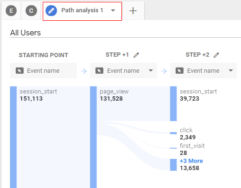The height and width of the screenshot is (188, 241).
Task: Click the blue pencil Path analysis icon
Action: coord(51,11)
